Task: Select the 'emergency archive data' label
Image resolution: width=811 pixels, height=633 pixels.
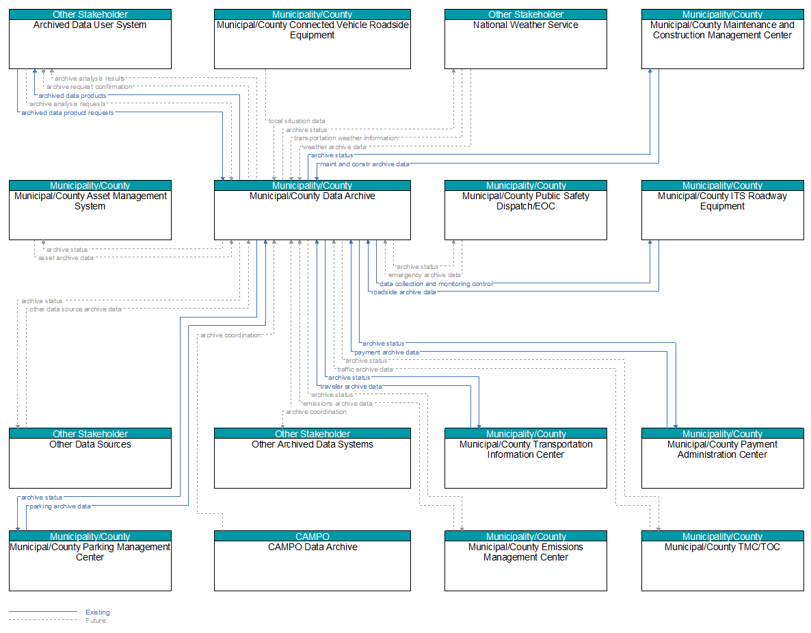Action: 424,275
